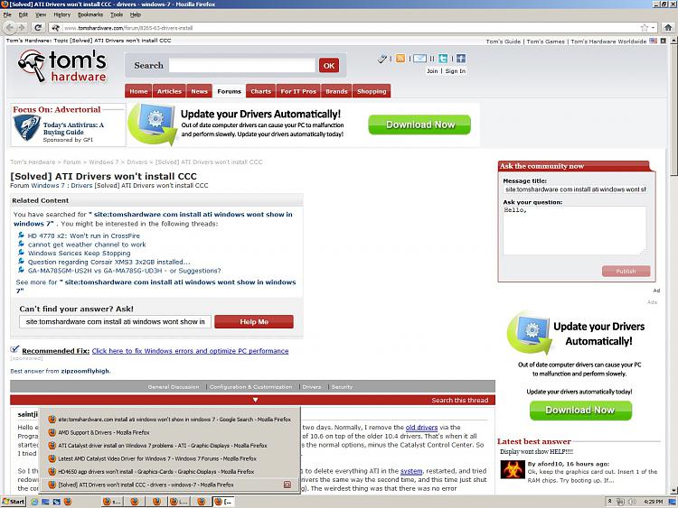Viewport: 678px width, 508px height.
Task: Click the white down arrow on red bar
Action: 256,400
